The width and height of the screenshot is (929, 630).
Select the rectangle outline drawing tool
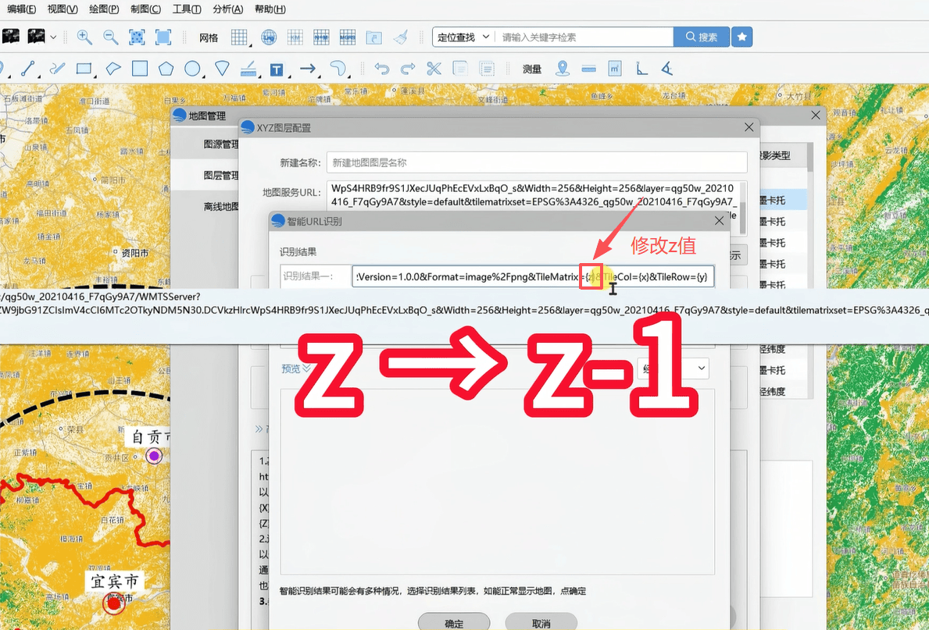tap(84, 69)
